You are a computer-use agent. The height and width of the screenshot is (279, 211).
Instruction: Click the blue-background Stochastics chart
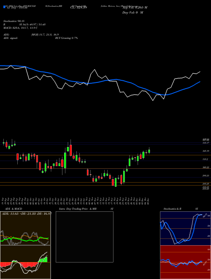click(x=185, y=228)
